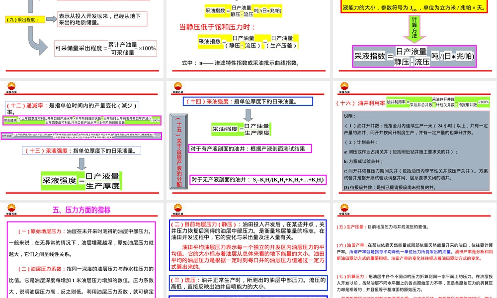Viewport: 497px width, 298px height.
Task: Click the logo on the 采油强度 slide
Action: coord(178,87)
